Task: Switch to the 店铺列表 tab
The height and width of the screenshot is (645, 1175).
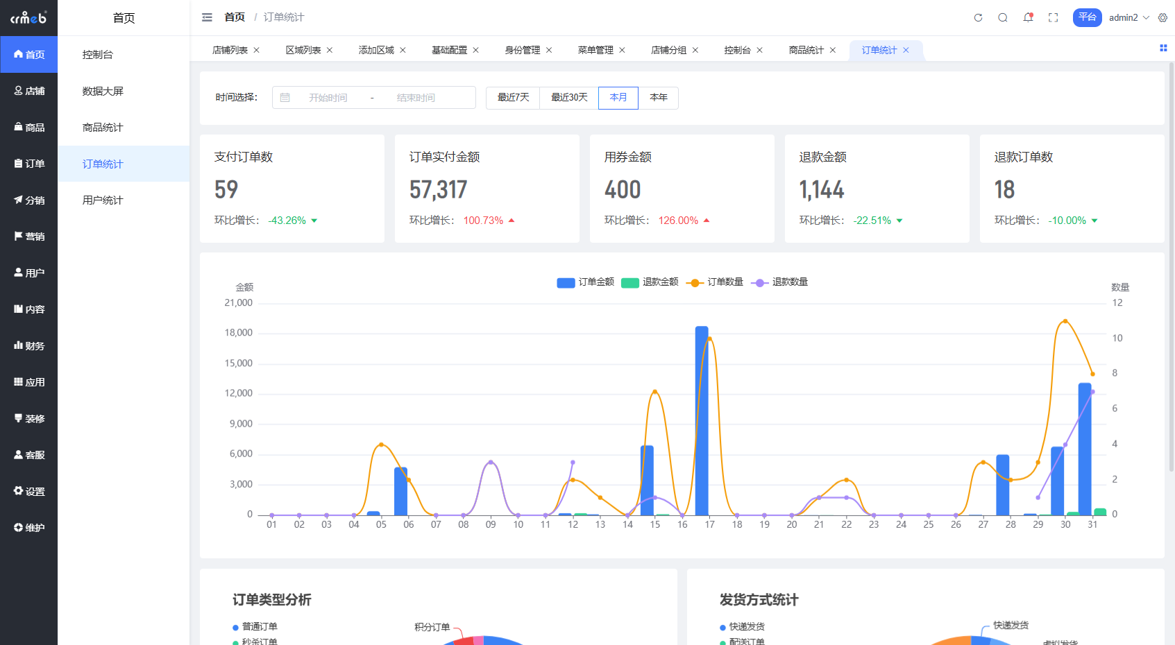Action: point(230,50)
